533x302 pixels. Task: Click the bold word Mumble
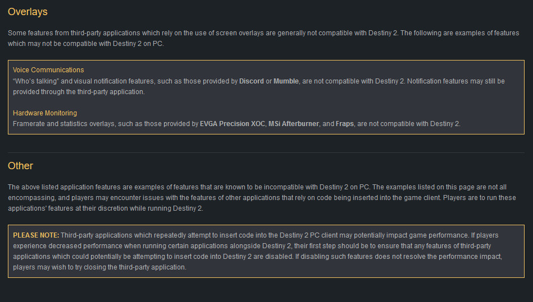pyautogui.click(x=286, y=81)
